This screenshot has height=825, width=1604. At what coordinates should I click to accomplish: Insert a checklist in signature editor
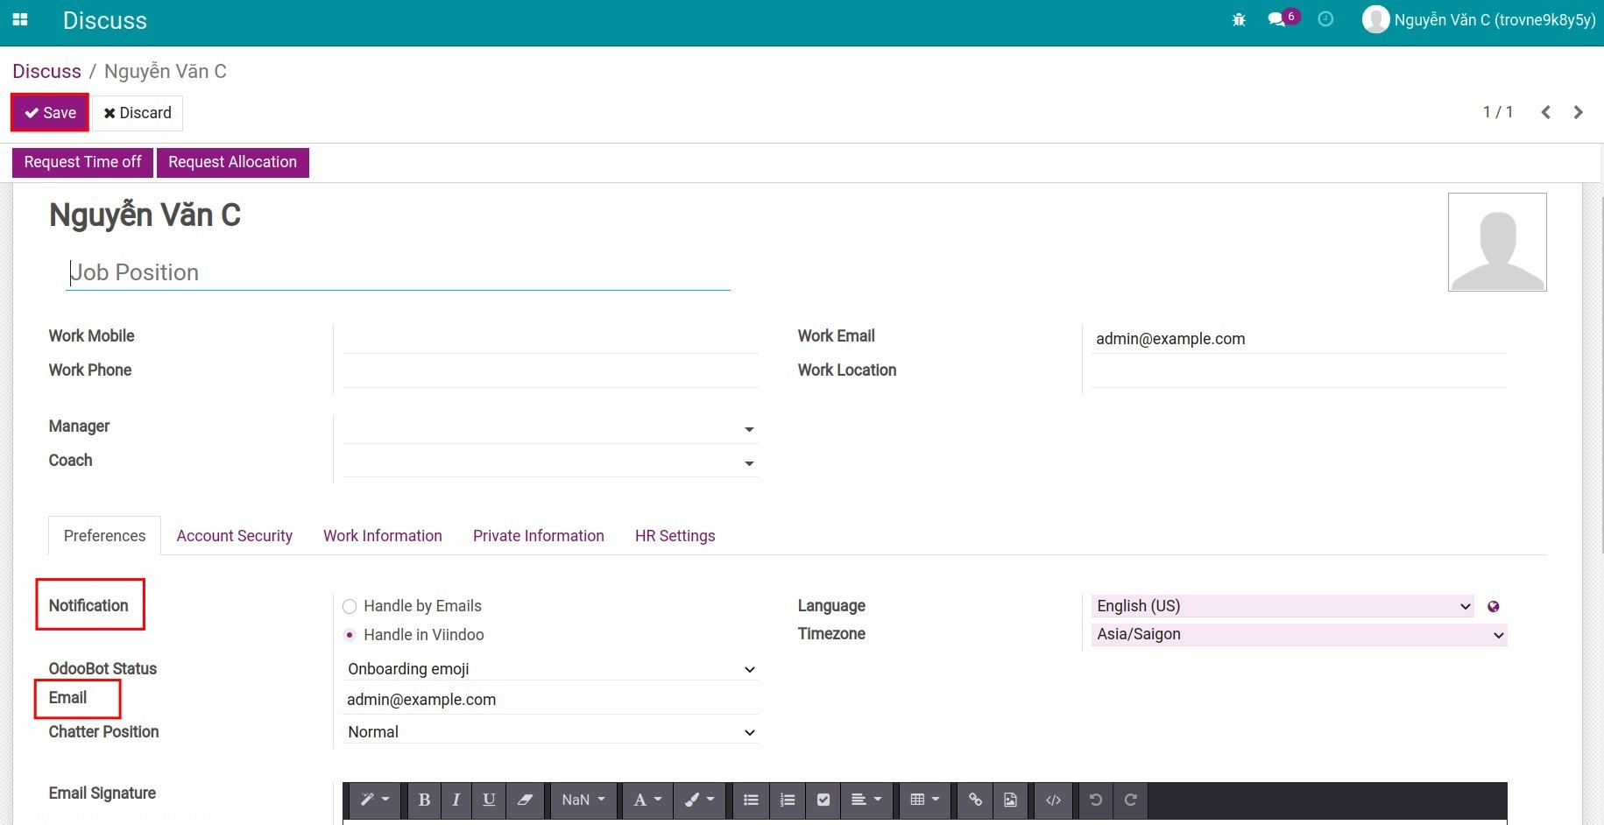click(823, 800)
